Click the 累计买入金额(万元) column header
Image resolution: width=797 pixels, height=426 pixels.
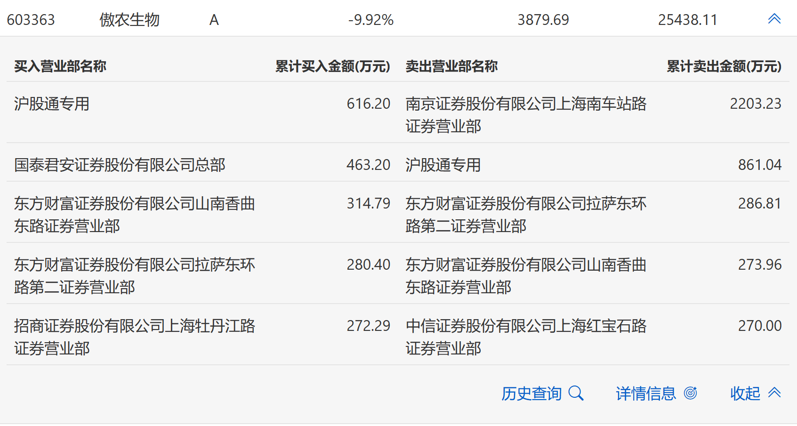(333, 66)
